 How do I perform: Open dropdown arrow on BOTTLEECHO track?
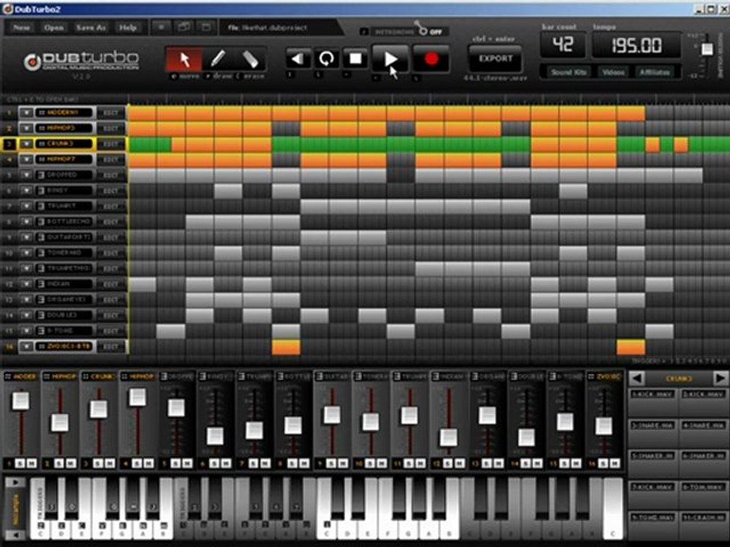(x=26, y=222)
